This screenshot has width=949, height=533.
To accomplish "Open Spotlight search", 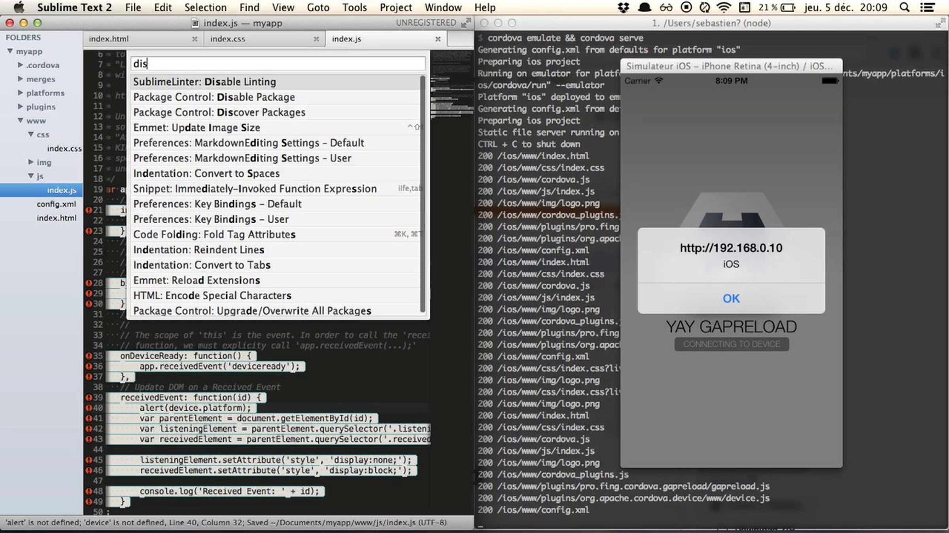I will [x=904, y=7].
